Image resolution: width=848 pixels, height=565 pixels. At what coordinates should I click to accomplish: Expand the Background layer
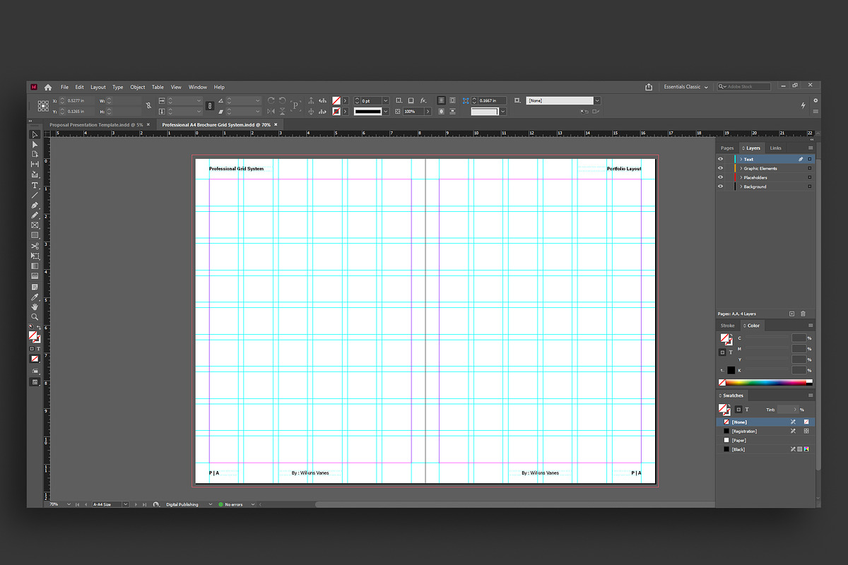741,186
